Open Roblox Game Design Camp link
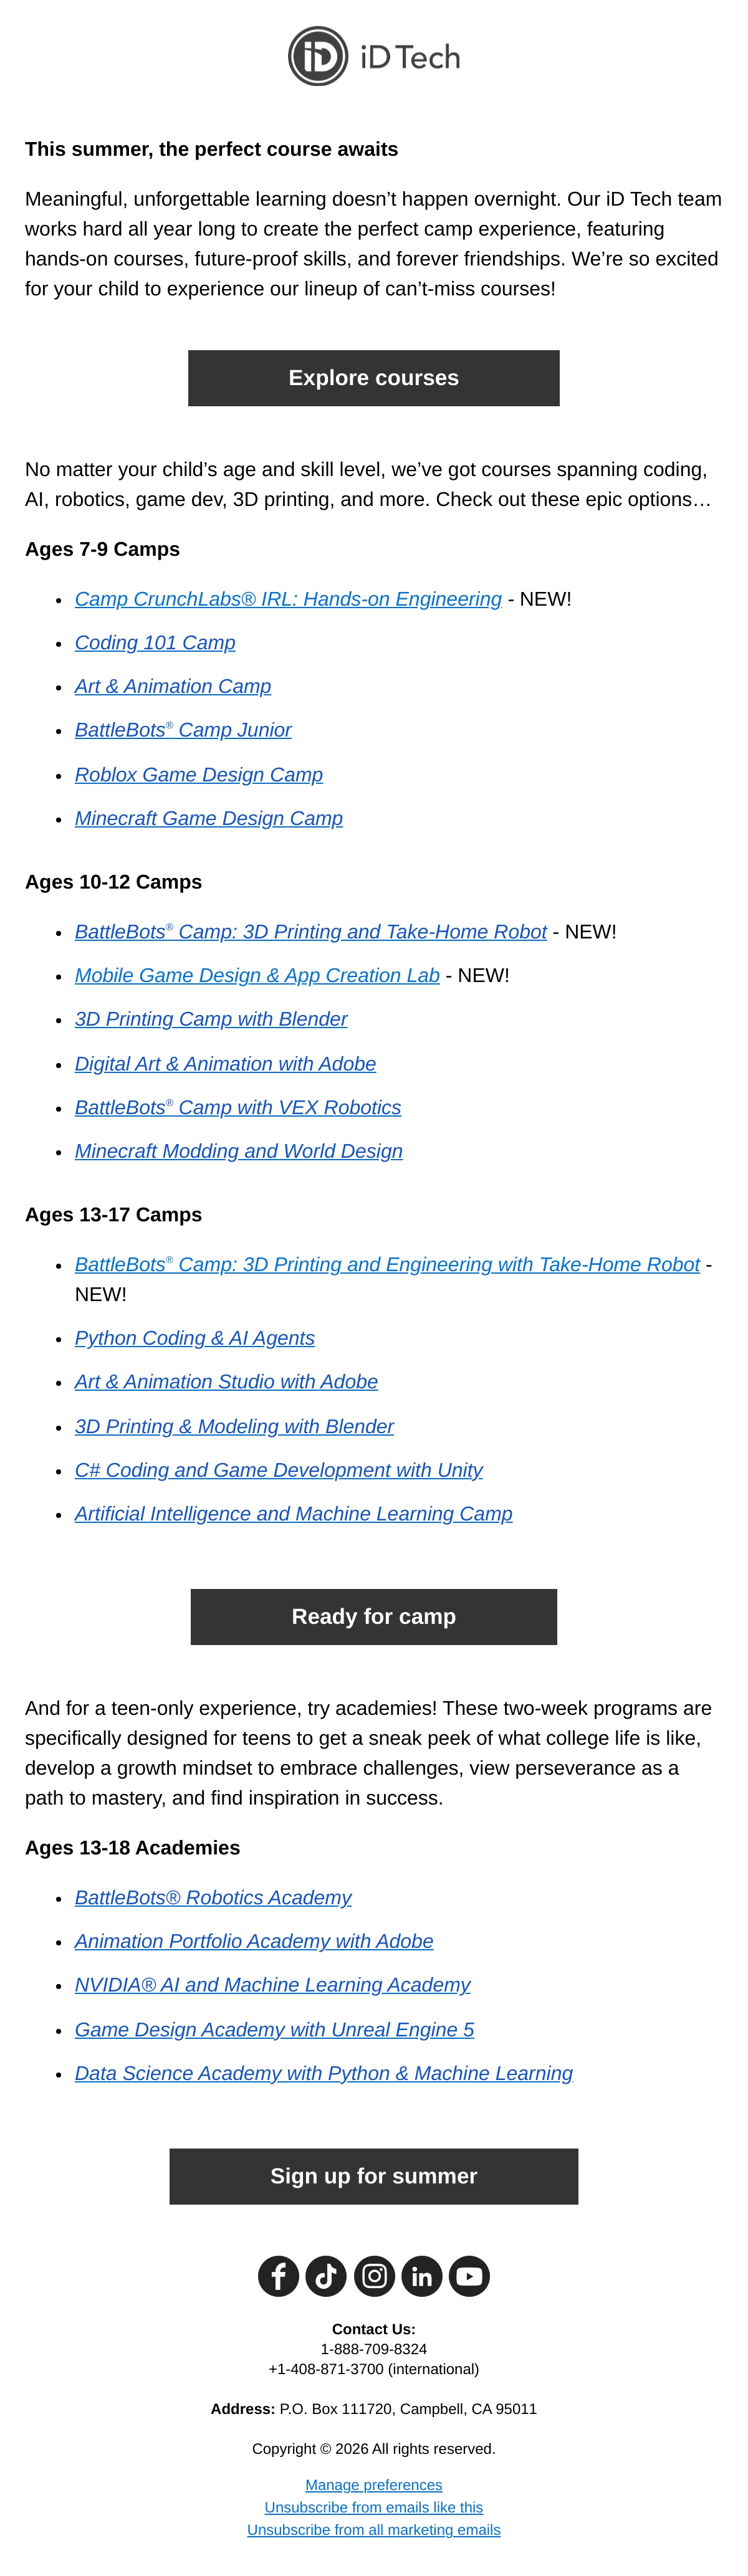This screenshot has height=2576, width=748. point(199,775)
